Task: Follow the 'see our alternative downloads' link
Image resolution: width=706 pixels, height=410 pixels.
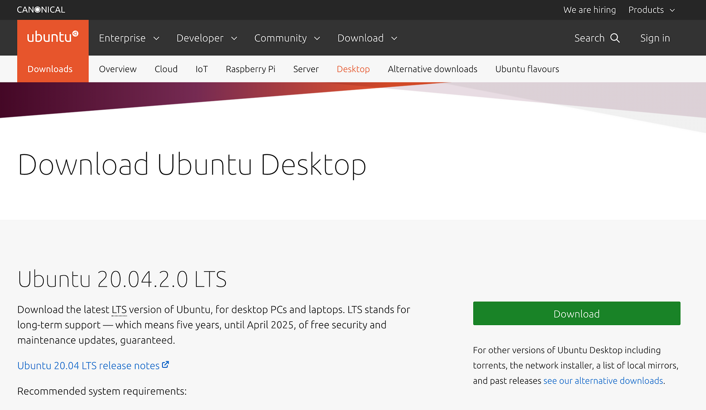Action: coord(603,381)
